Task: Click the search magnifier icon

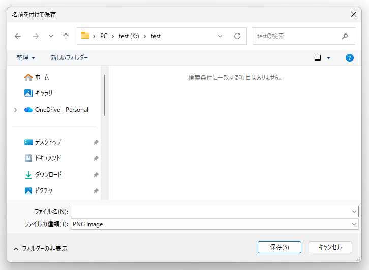Action: coord(345,36)
